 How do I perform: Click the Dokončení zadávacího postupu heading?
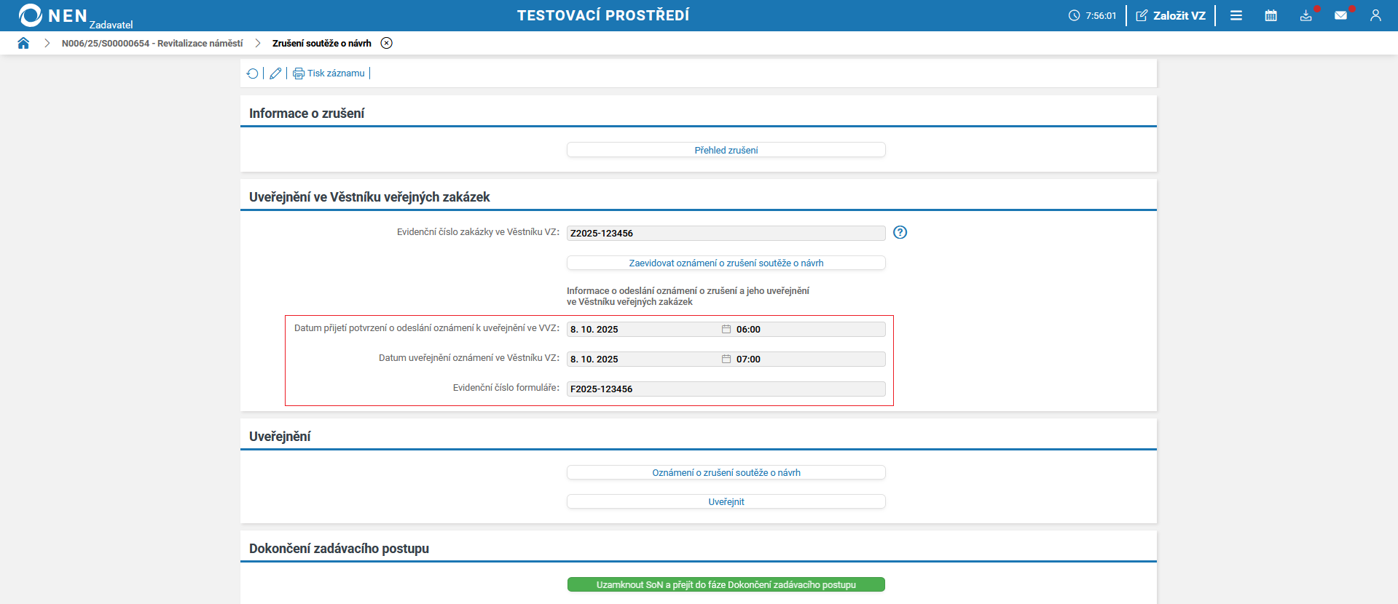click(x=339, y=549)
